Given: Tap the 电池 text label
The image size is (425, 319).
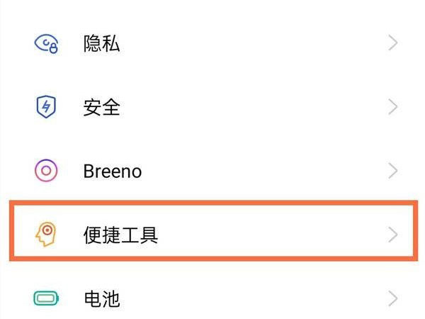Looking at the screenshot, I should tap(101, 299).
